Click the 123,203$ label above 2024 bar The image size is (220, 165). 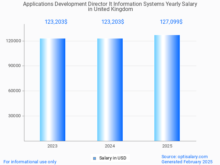tap(113, 22)
